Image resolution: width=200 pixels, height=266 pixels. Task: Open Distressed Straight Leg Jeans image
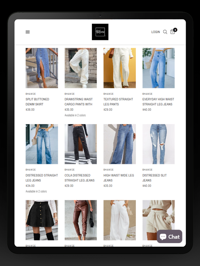click(42, 144)
